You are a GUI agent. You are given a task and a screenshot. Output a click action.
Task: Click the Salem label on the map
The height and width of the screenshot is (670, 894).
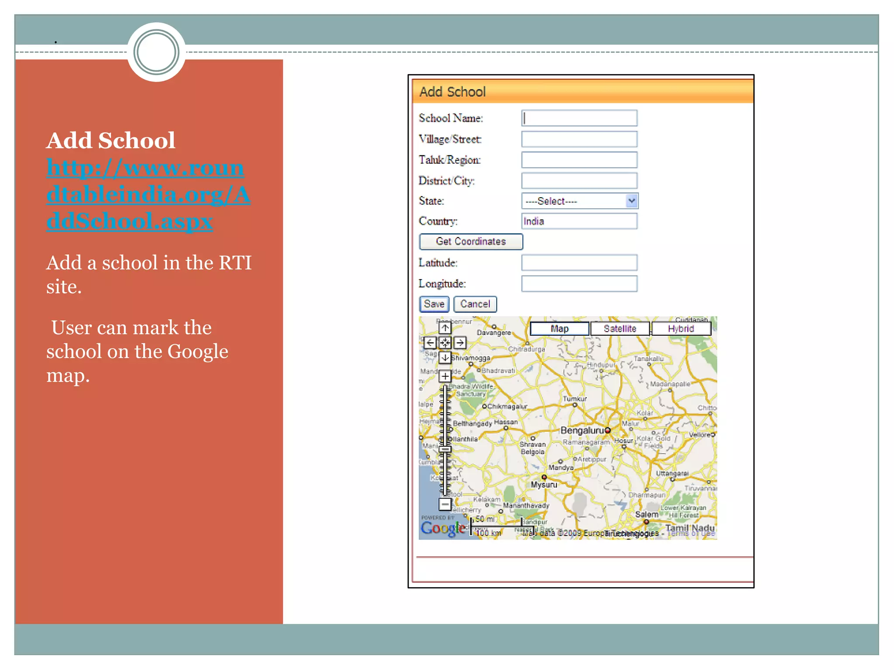646,515
